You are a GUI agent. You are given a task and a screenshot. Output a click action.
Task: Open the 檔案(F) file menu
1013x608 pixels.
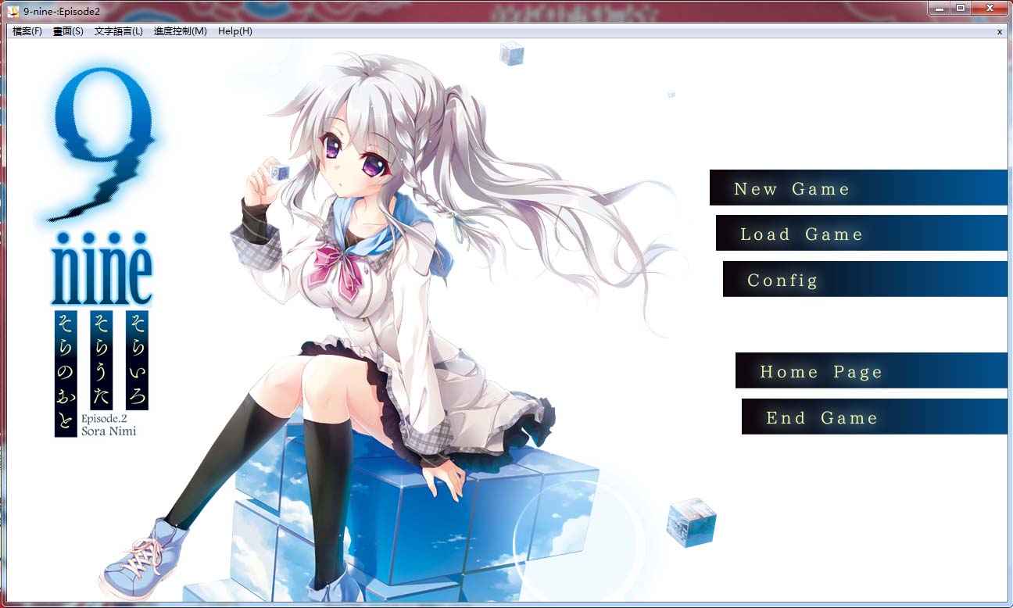pyautogui.click(x=27, y=31)
